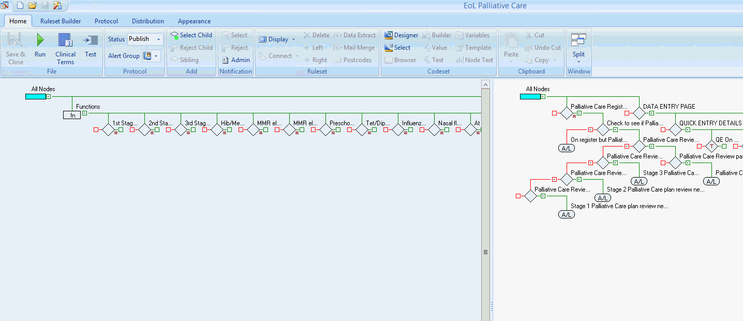Collapse the left All Nodes root
743x321 pixels.
(48, 96)
